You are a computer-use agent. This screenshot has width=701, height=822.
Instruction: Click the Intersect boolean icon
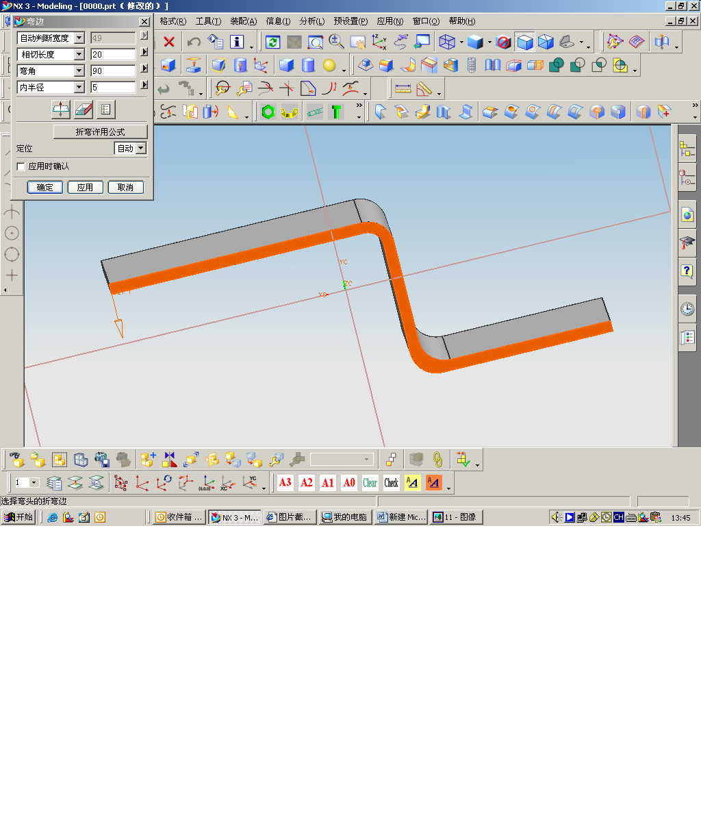[599, 65]
